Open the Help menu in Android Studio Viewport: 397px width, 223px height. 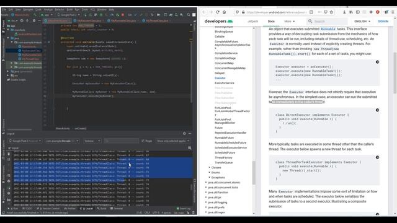click(112, 10)
